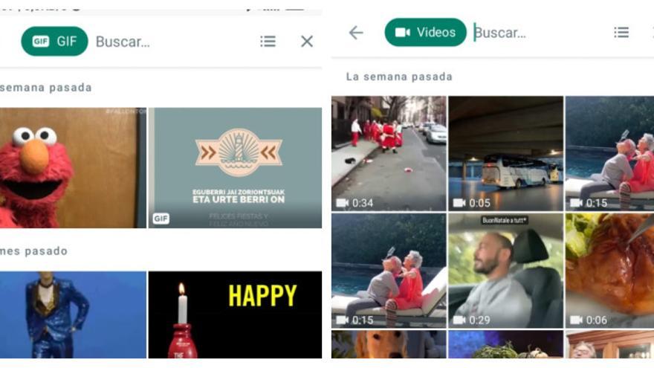Play the 0:06 roast food video
The image size is (654, 368).
coord(610,271)
